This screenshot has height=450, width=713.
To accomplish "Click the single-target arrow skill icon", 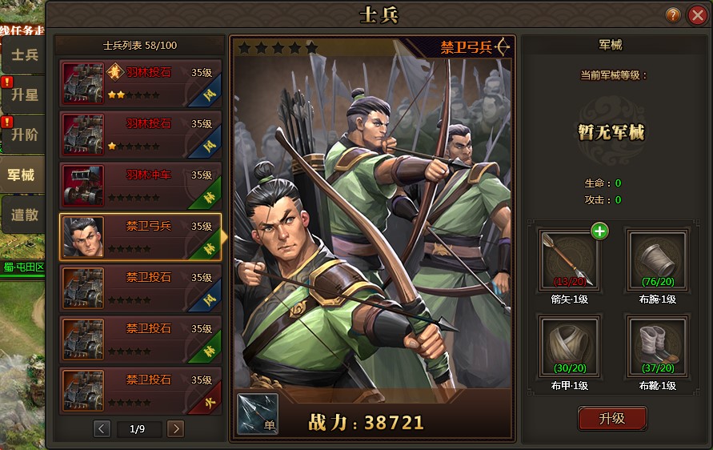I will point(258,414).
